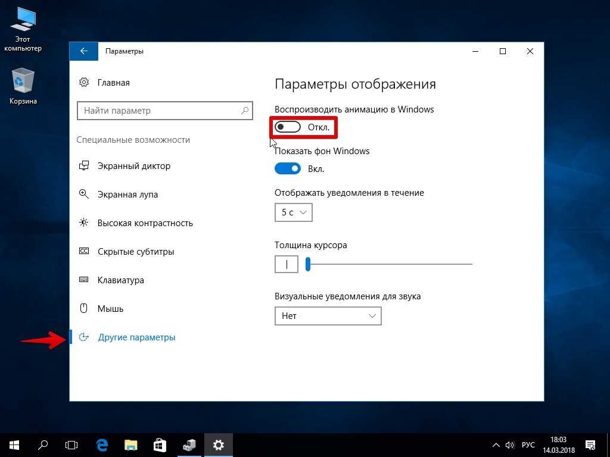Open the Windows Start menu
610x457 pixels.
[14, 445]
